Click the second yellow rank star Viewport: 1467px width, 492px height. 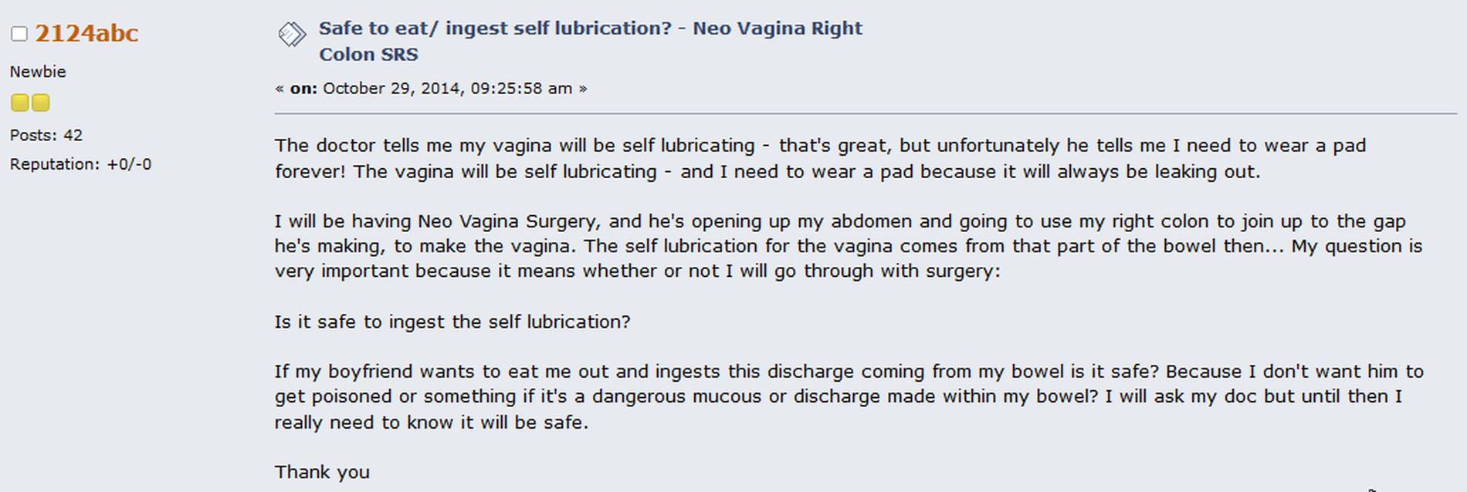pos(40,103)
